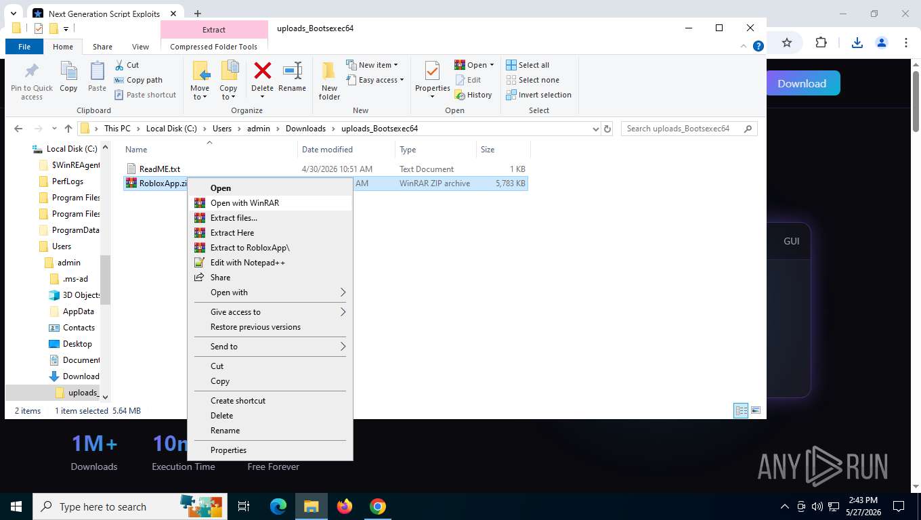Click the red Delete icon
Viewport: 921px width, 520px height.
[262, 70]
